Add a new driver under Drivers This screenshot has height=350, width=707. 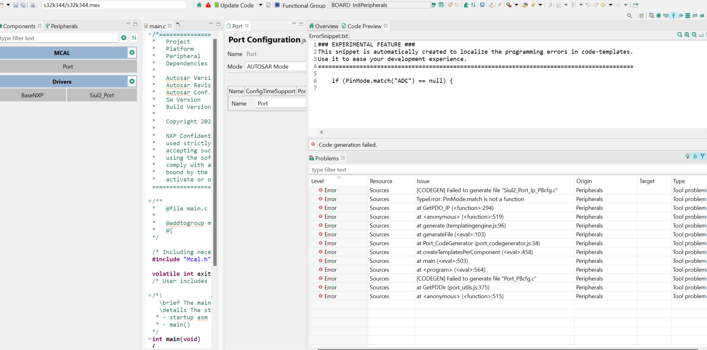132,81
